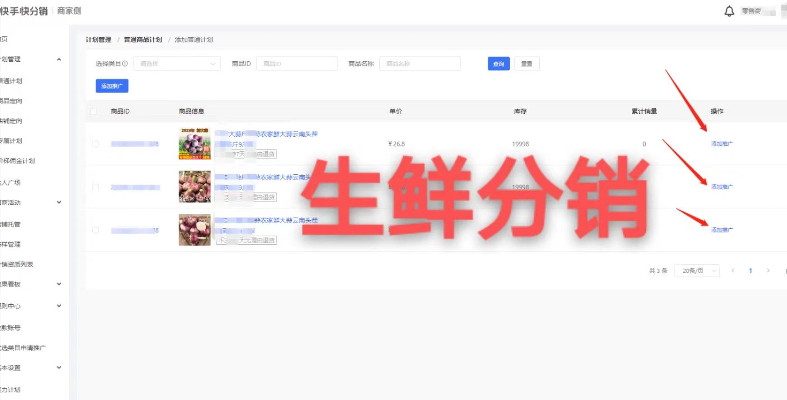Open the notification bell
This screenshot has height=400, width=787.
(x=729, y=11)
